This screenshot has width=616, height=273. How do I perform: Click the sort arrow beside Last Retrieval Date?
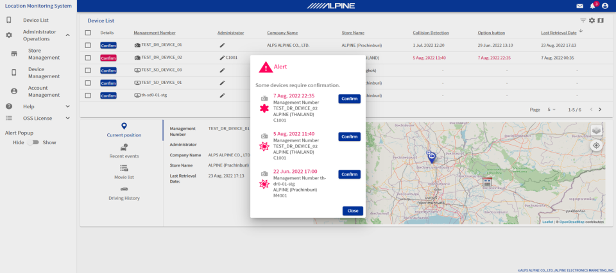pos(581,31)
